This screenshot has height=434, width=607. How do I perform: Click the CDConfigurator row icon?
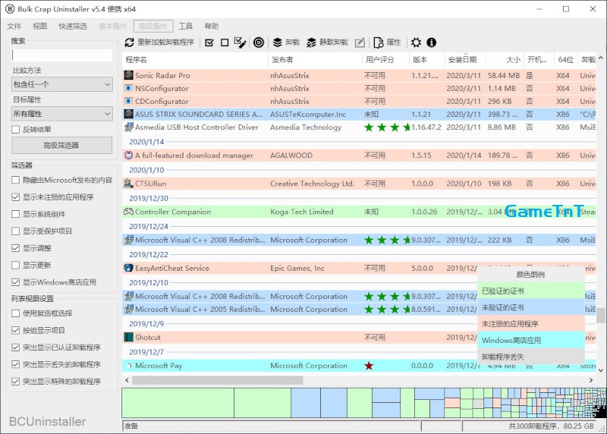point(128,101)
